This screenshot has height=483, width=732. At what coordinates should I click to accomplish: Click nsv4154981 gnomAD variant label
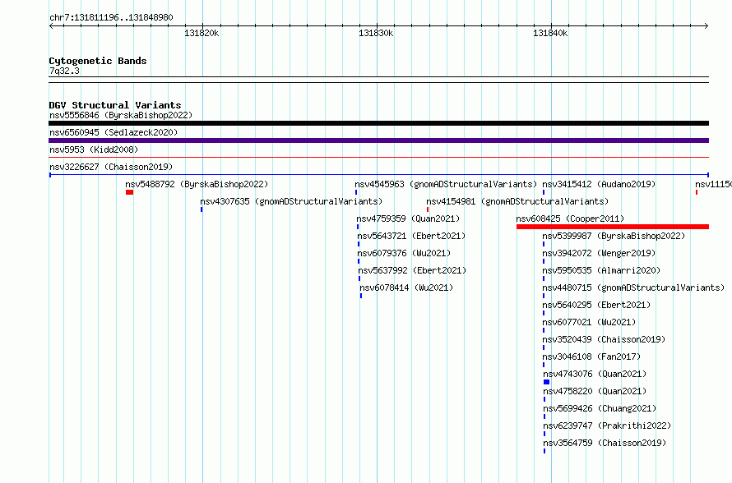[x=517, y=201]
